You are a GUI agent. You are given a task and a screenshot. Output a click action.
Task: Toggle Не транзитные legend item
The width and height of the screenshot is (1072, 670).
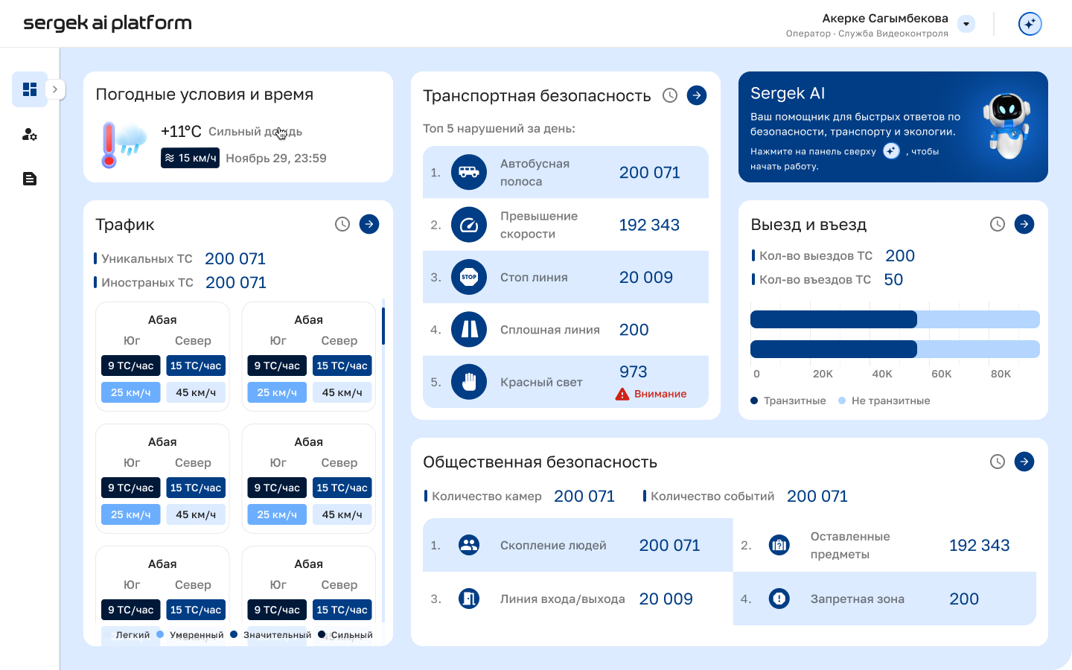coord(884,401)
